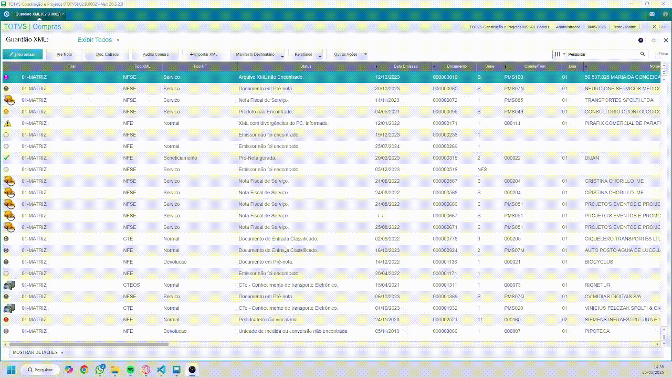Click the Doc. Entrada button
Screen dimensions: 672x378
pos(108,55)
